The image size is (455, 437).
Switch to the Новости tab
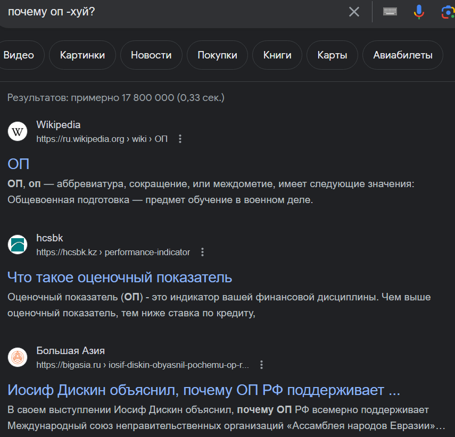(x=151, y=55)
